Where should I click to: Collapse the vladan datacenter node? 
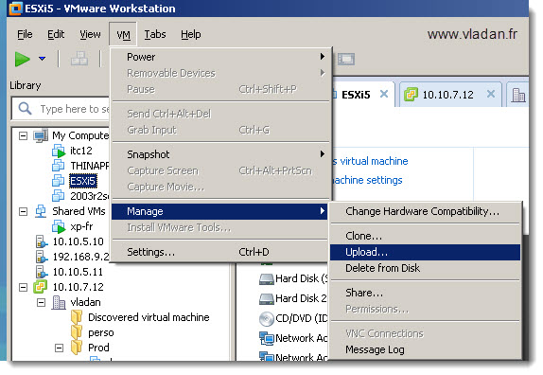[x=41, y=302]
